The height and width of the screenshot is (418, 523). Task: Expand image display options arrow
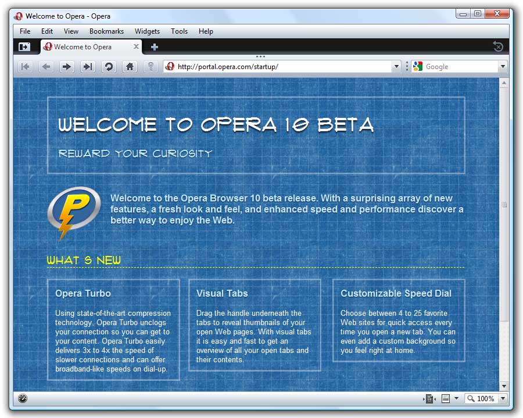(x=457, y=398)
